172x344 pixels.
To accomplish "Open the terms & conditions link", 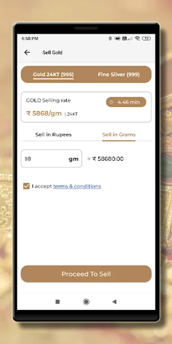I will [77, 186].
